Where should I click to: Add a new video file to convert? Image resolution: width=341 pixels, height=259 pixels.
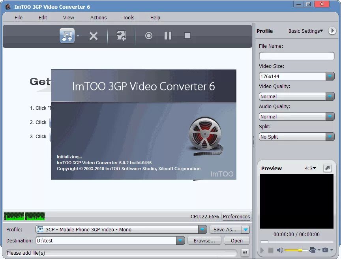pyautogui.click(x=67, y=36)
